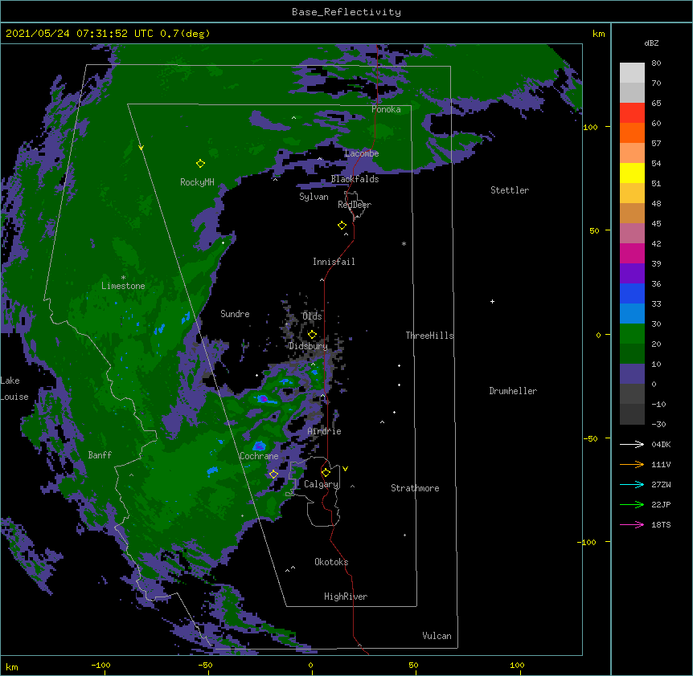
Task: Click the asterisk marker above Limestone label
Action: pos(123,278)
